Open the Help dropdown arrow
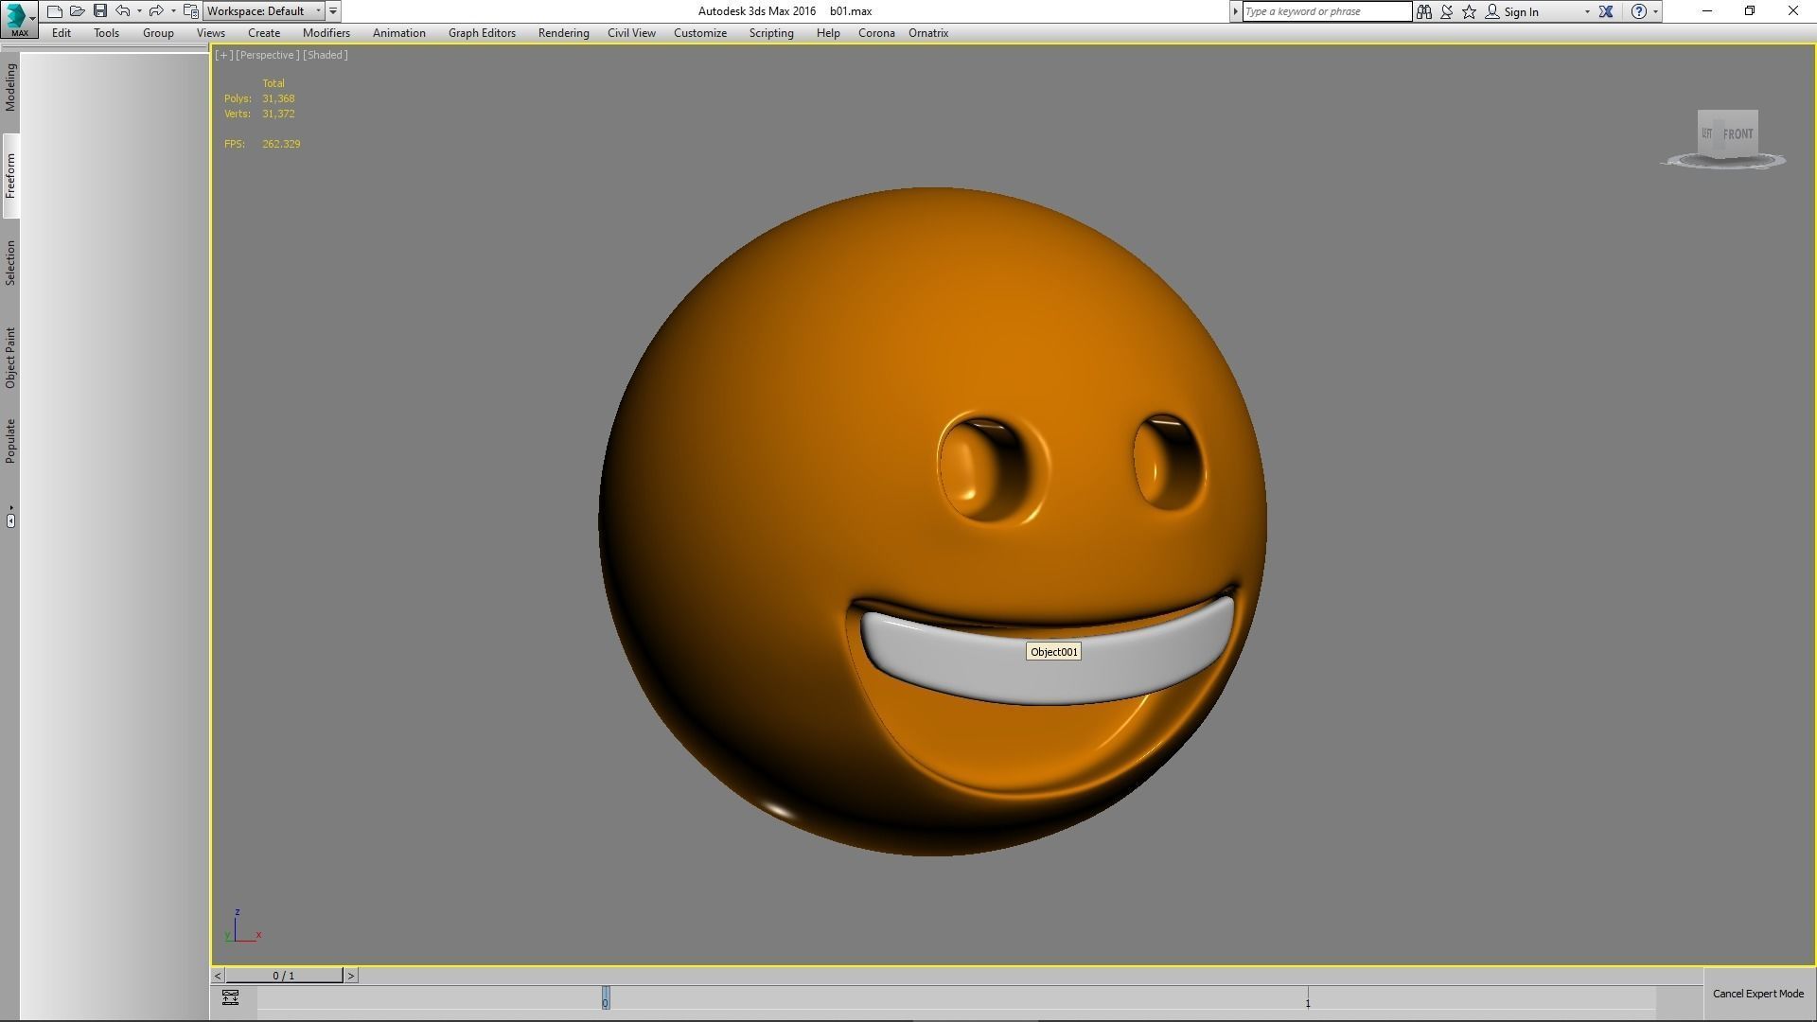Screen dimensions: 1817x1022 tap(1655, 11)
